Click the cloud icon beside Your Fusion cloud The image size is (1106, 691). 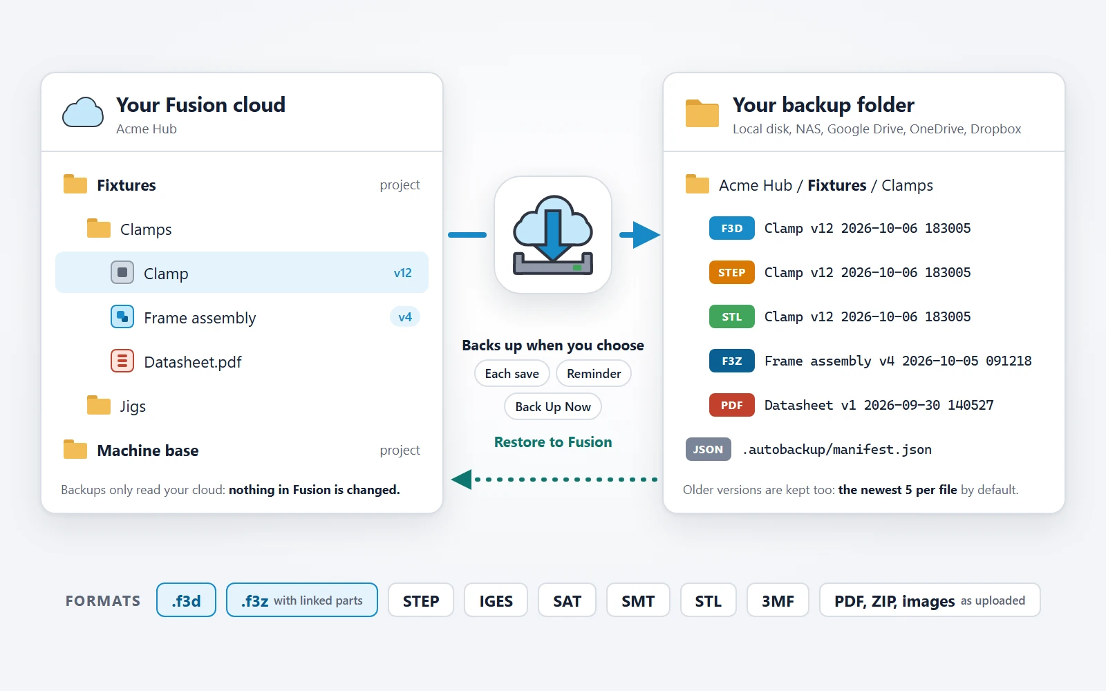[83, 113]
